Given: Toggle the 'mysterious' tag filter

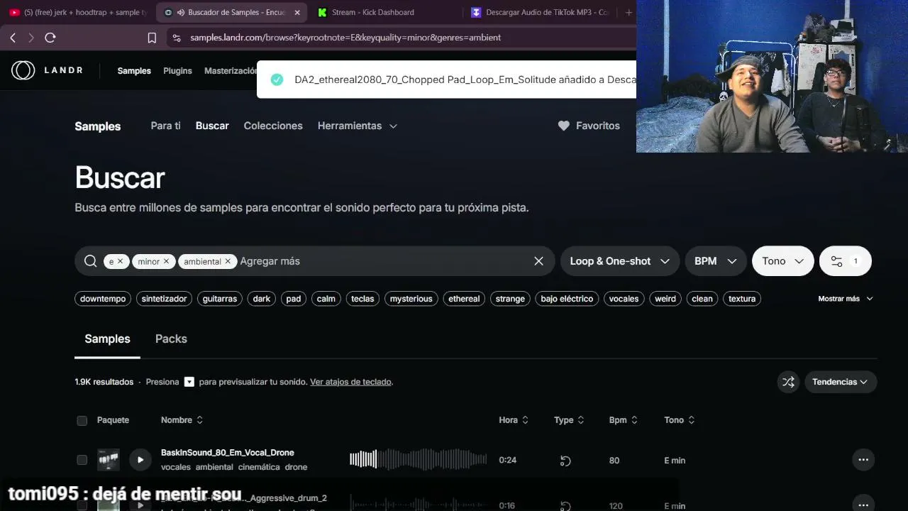Looking at the screenshot, I should point(411,299).
